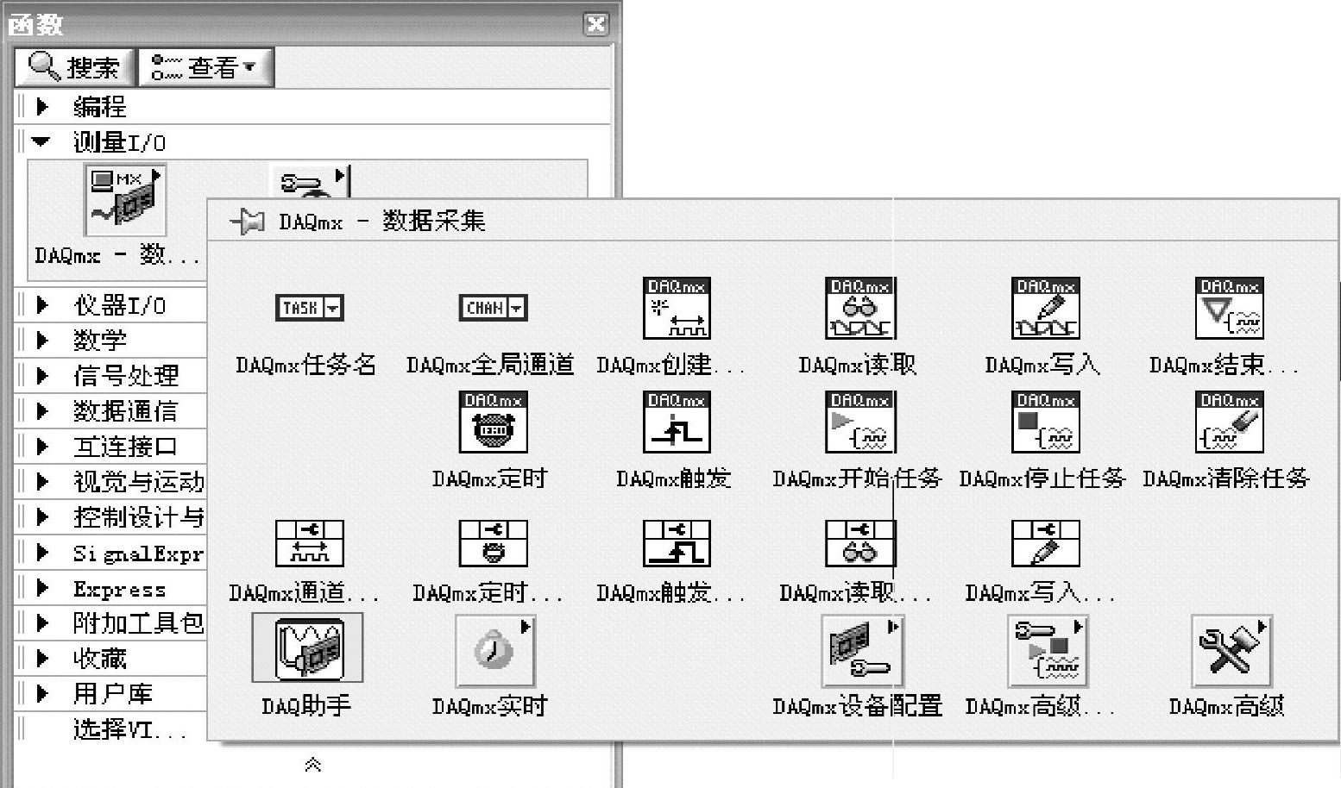Pick the DAQmx触发 trigger VI icon

(x=677, y=422)
